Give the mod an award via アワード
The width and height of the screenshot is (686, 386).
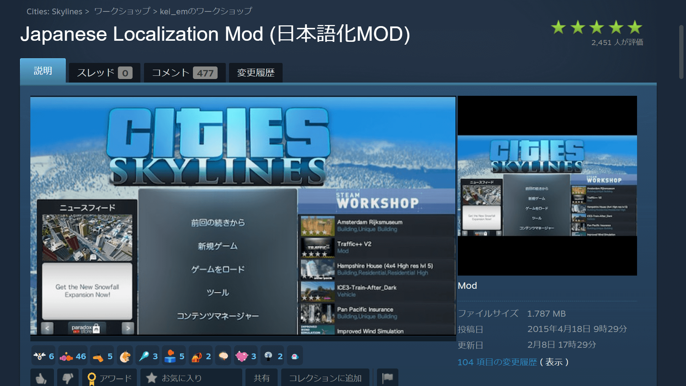coord(109,378)
